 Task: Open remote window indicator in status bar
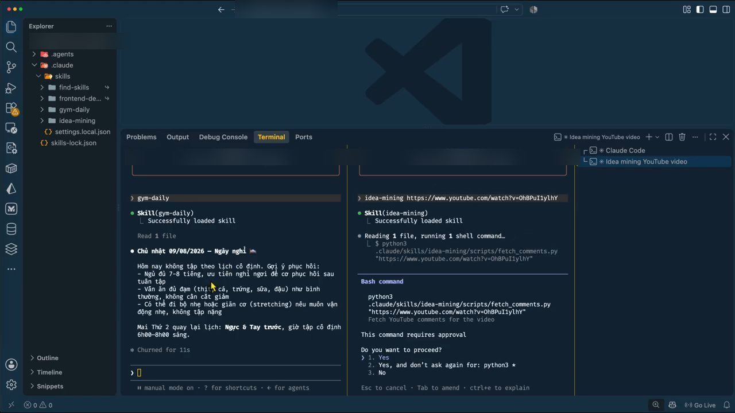(11, 405)
